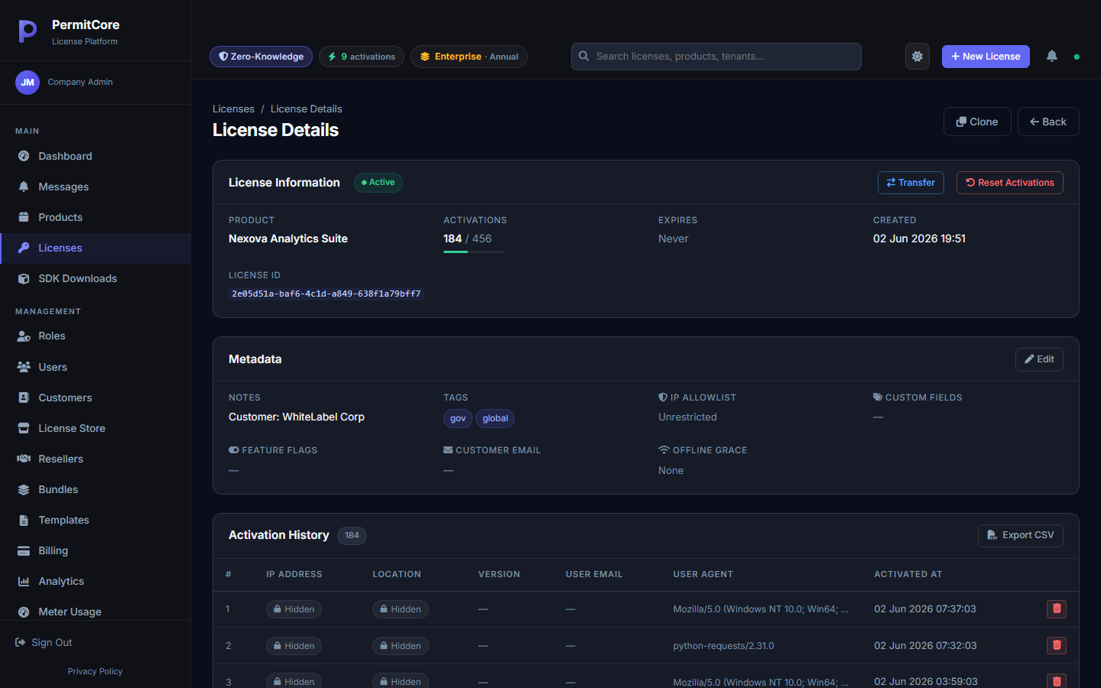Viewport: 1101px width, 688px height.
Task: Transfer the license
Action: (911, 183)
